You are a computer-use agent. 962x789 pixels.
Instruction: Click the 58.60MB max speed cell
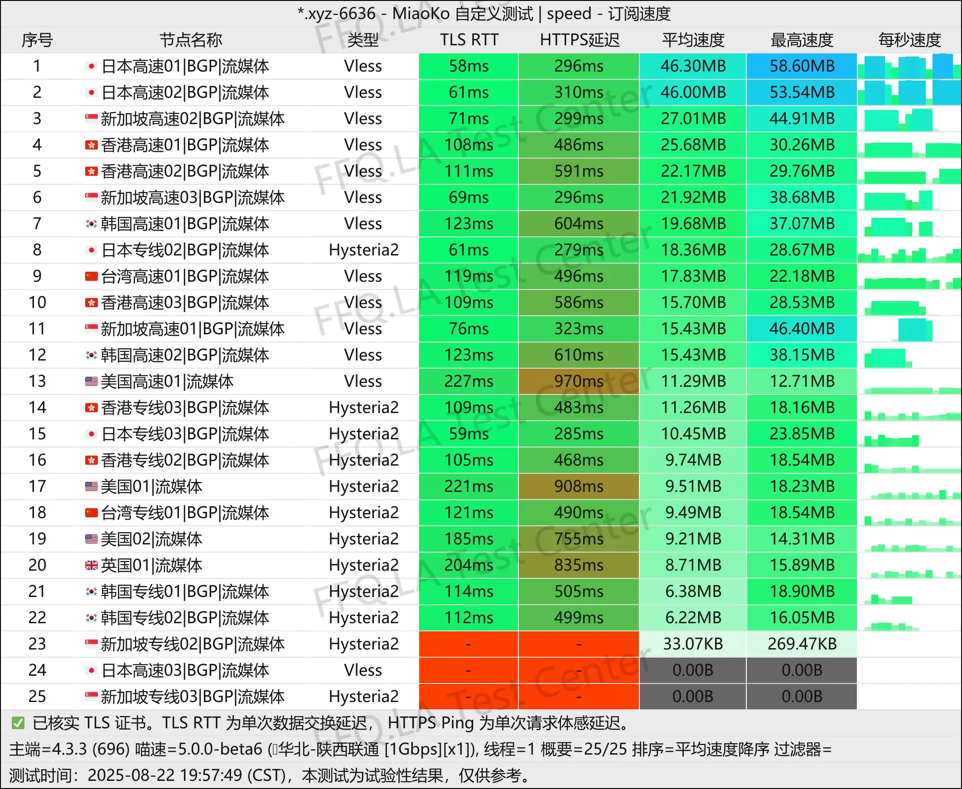point(802,67)
